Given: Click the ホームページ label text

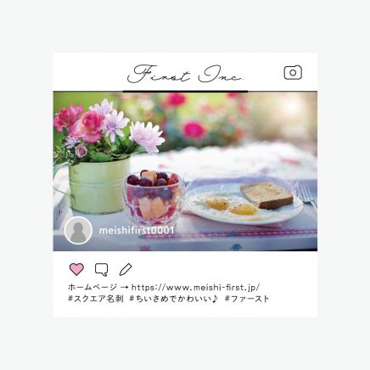Looking at the screenshot, I should [x=92, y=288].
